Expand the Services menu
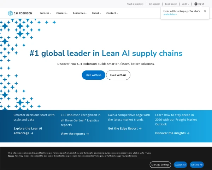This screenshot has height=170, width=212. [x=45, y=13]
